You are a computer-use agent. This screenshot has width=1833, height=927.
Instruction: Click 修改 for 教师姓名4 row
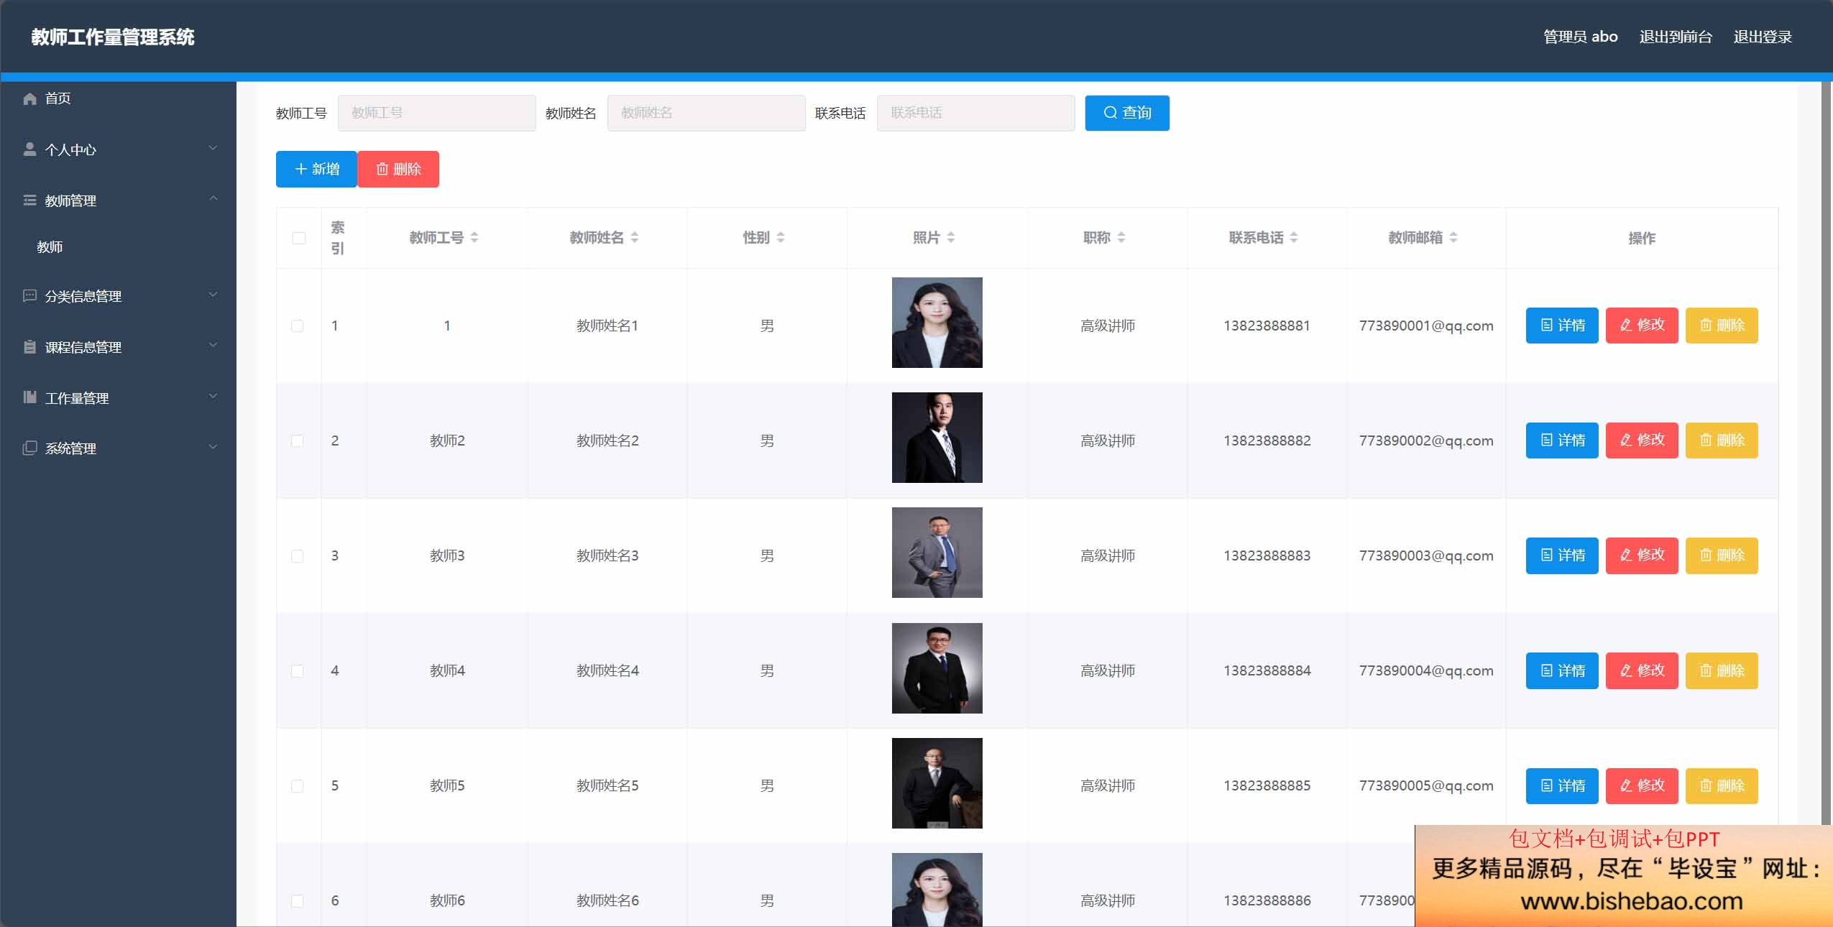coord(1642,670)
